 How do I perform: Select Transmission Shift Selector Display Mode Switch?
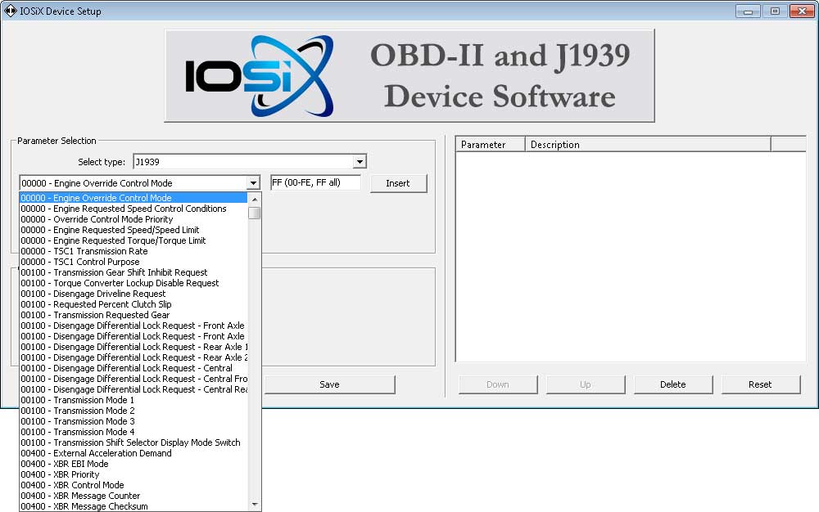(133, 442)
